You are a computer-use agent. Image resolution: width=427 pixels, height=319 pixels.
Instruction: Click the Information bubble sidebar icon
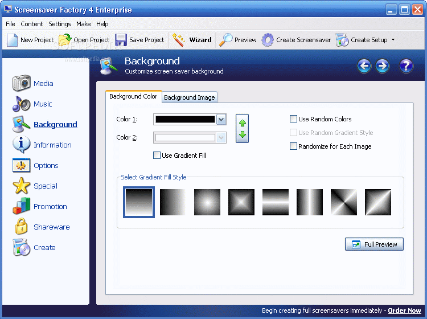[x=21, y=145]
